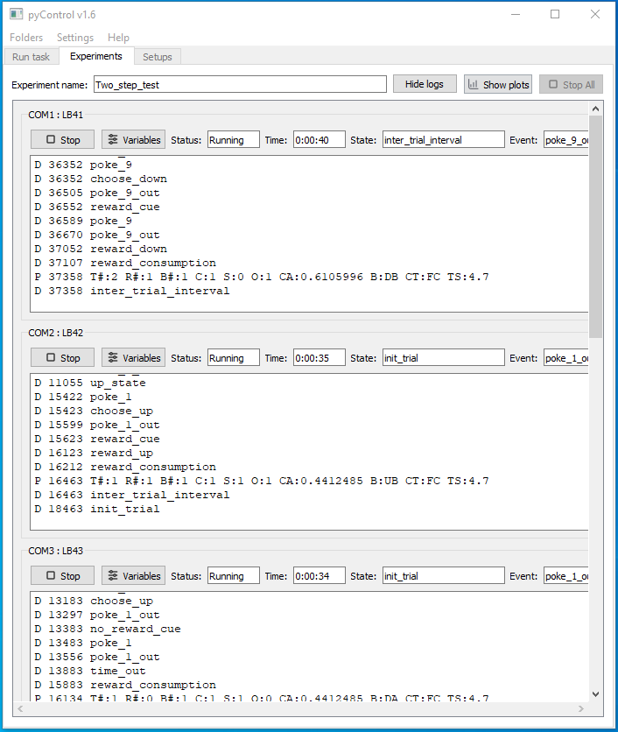Click the Show plots button
618x732 pixels.
pos(498,84)
